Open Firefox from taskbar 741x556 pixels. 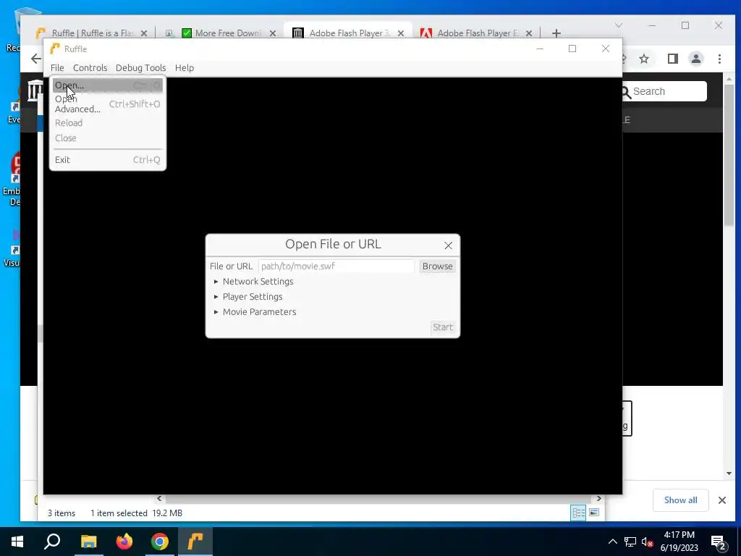click(x=124, y=542)
